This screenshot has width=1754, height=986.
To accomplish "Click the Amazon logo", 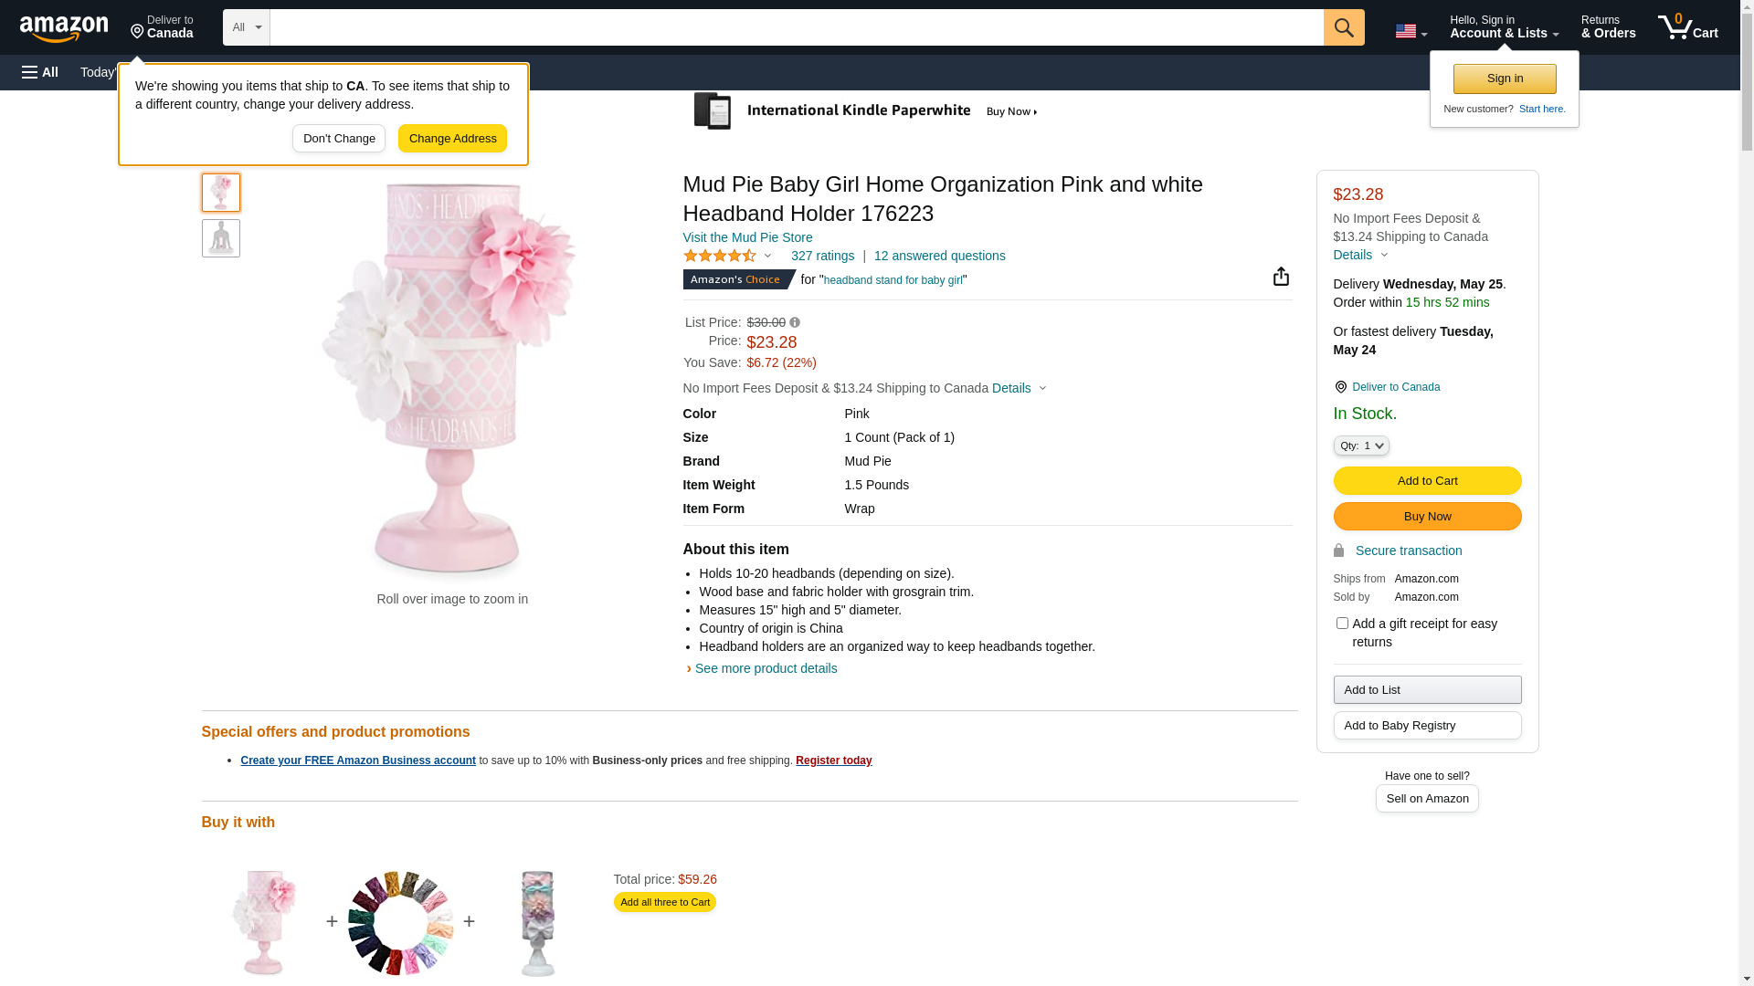I will [64, 28].
